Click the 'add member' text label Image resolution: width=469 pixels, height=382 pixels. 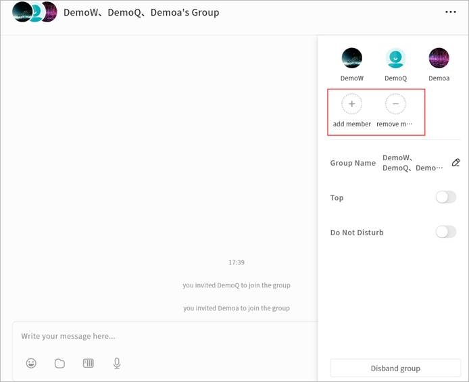click(x=351, y=124)
